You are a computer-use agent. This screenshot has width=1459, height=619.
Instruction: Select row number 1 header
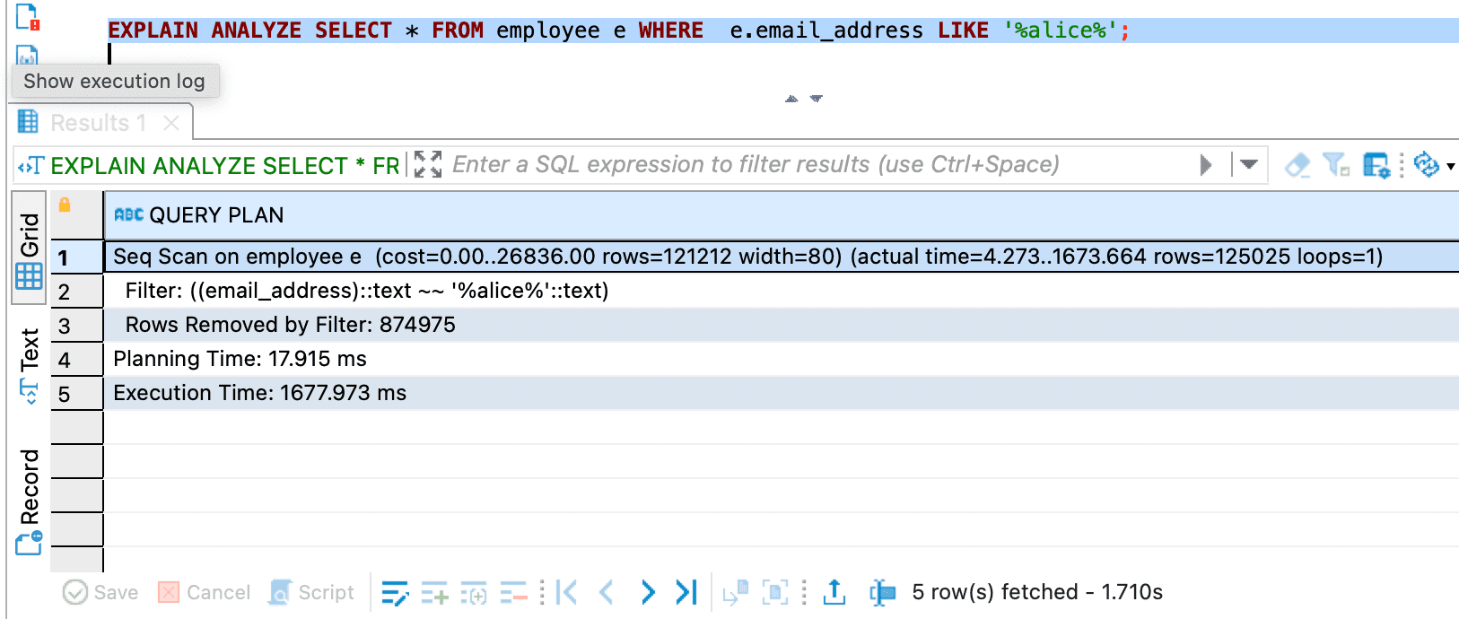[77, 257]
